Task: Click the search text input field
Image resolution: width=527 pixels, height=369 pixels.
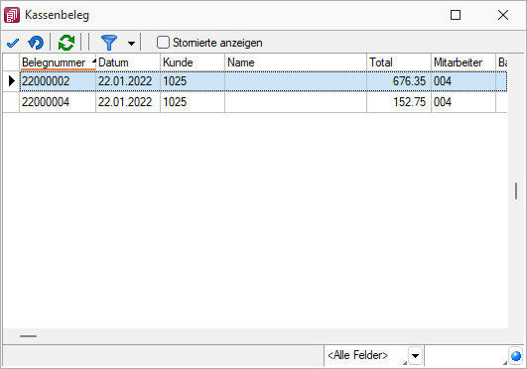Action: coord(465,355)
